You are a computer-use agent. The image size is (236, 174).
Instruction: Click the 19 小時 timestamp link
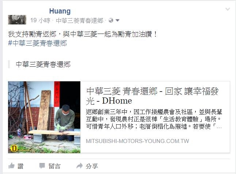coord(40,20)
